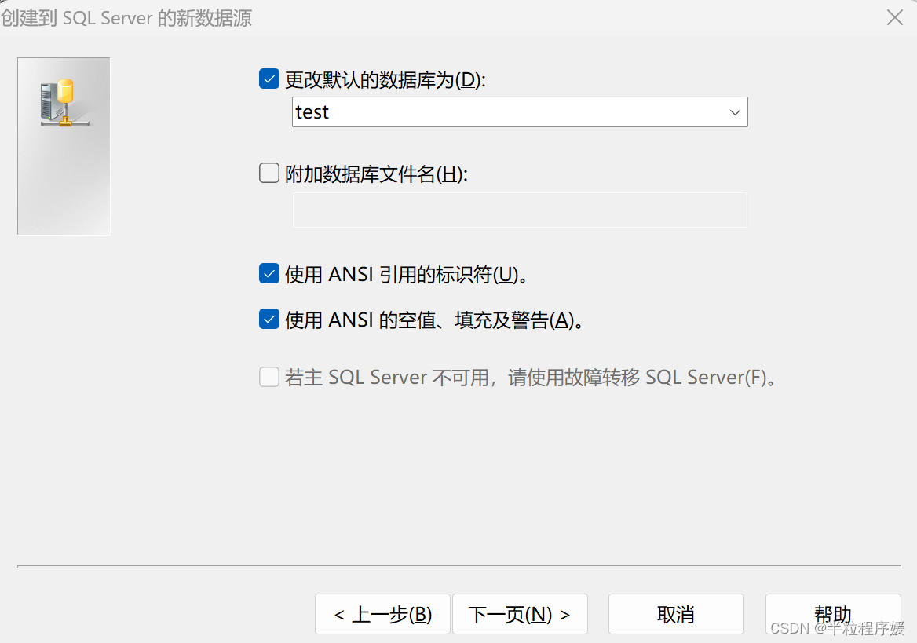This screenshot has height=643, width=917.
Task: Click the dropdown chevron next to test
Action: point(735,111)
